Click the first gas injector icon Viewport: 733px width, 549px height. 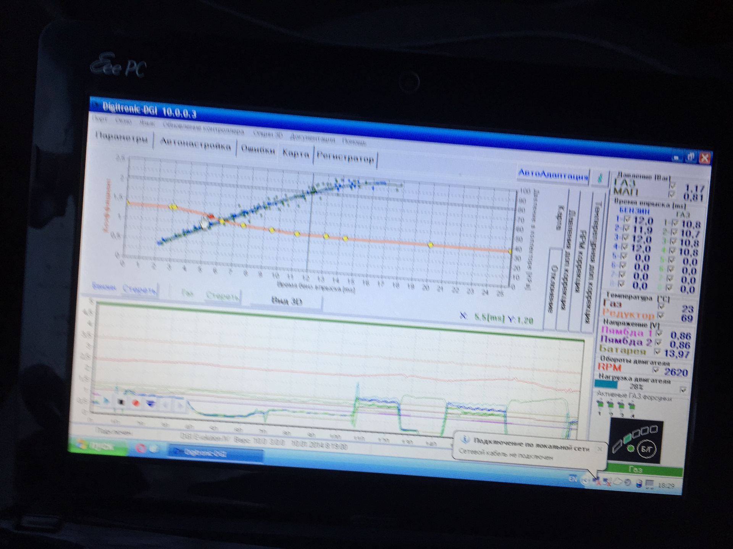(x=601, y=405)
